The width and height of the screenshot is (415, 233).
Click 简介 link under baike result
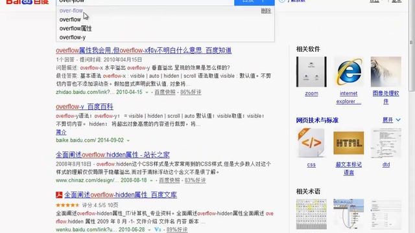click(61, 132)
